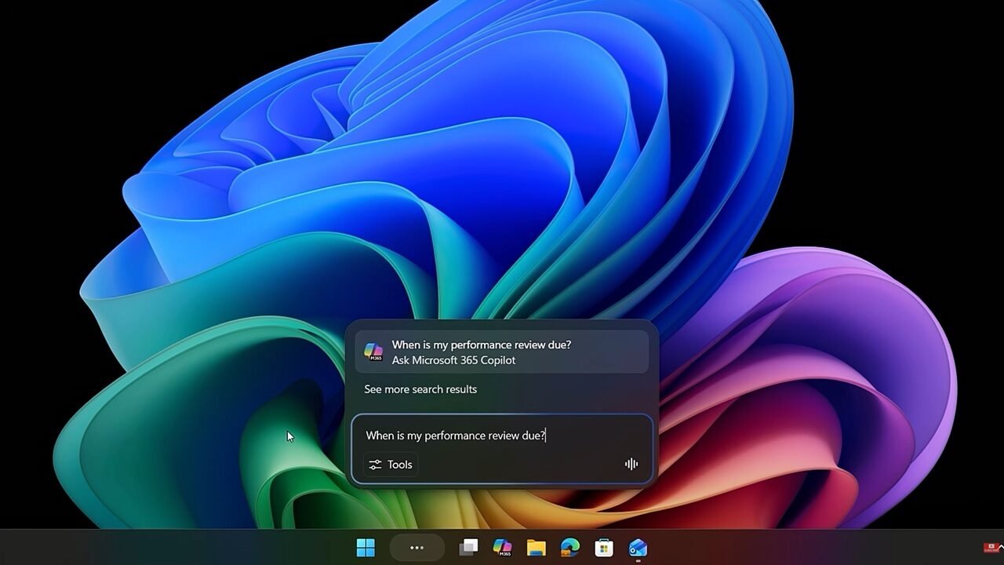1004x565 pixels.
Task: Open Microsoft Edge browser
Action: pos(569,547)
